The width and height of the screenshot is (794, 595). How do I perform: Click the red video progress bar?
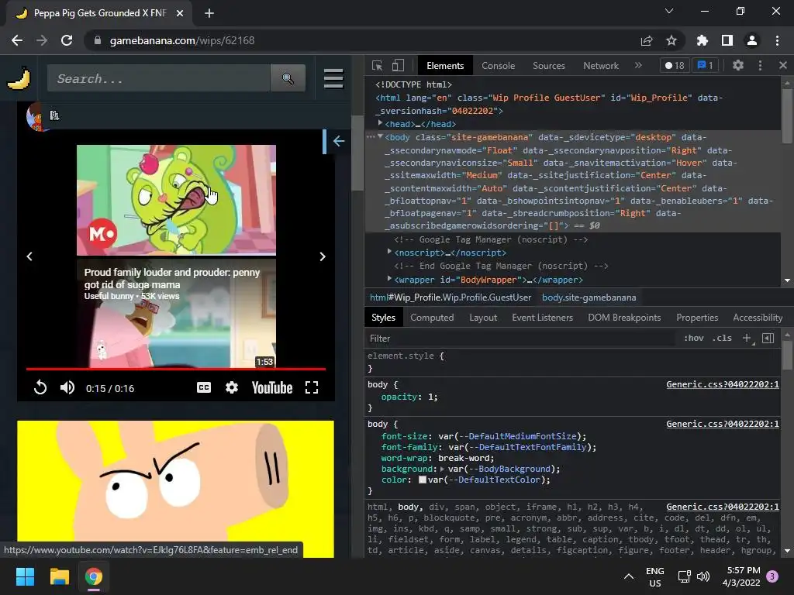click(176, 369)
